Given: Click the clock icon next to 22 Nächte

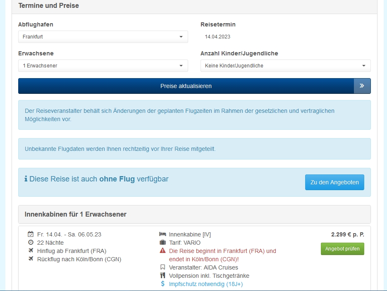Looking at the screenshot, I should point(31,243).
